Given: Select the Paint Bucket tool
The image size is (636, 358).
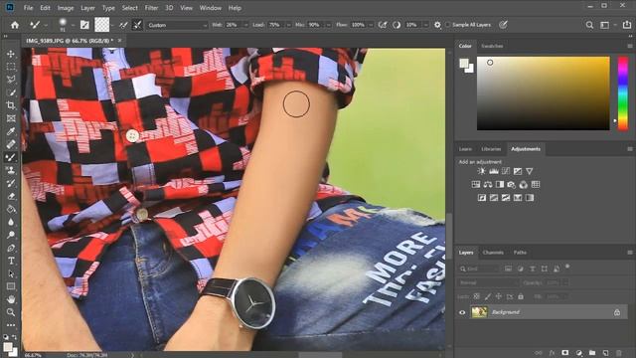Looking at the screenshot, I should pyautogui.click(x=11, y=210).
